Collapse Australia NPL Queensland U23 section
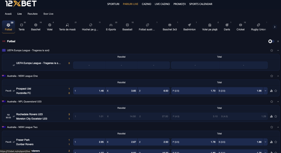 tap(278, 102)
